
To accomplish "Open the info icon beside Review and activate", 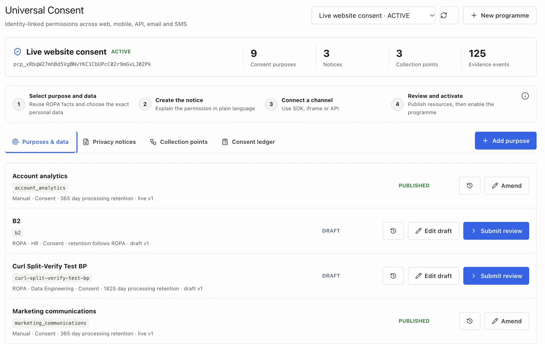I will [x=525, y=96].
